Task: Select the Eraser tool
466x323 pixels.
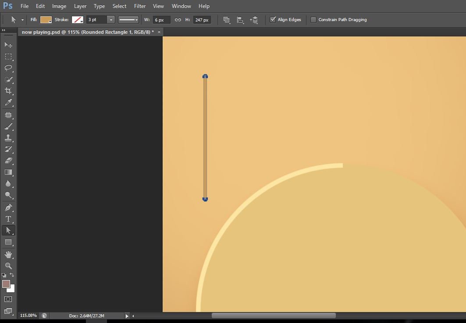Action: (8, 161)
